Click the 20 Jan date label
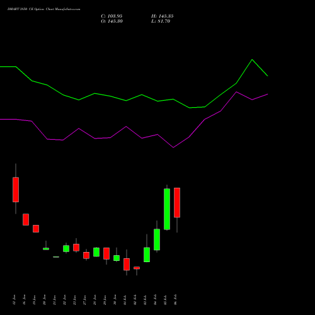 tap(45, 299)
